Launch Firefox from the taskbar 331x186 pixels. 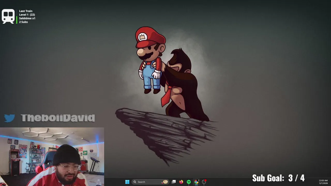click(181, 182)
